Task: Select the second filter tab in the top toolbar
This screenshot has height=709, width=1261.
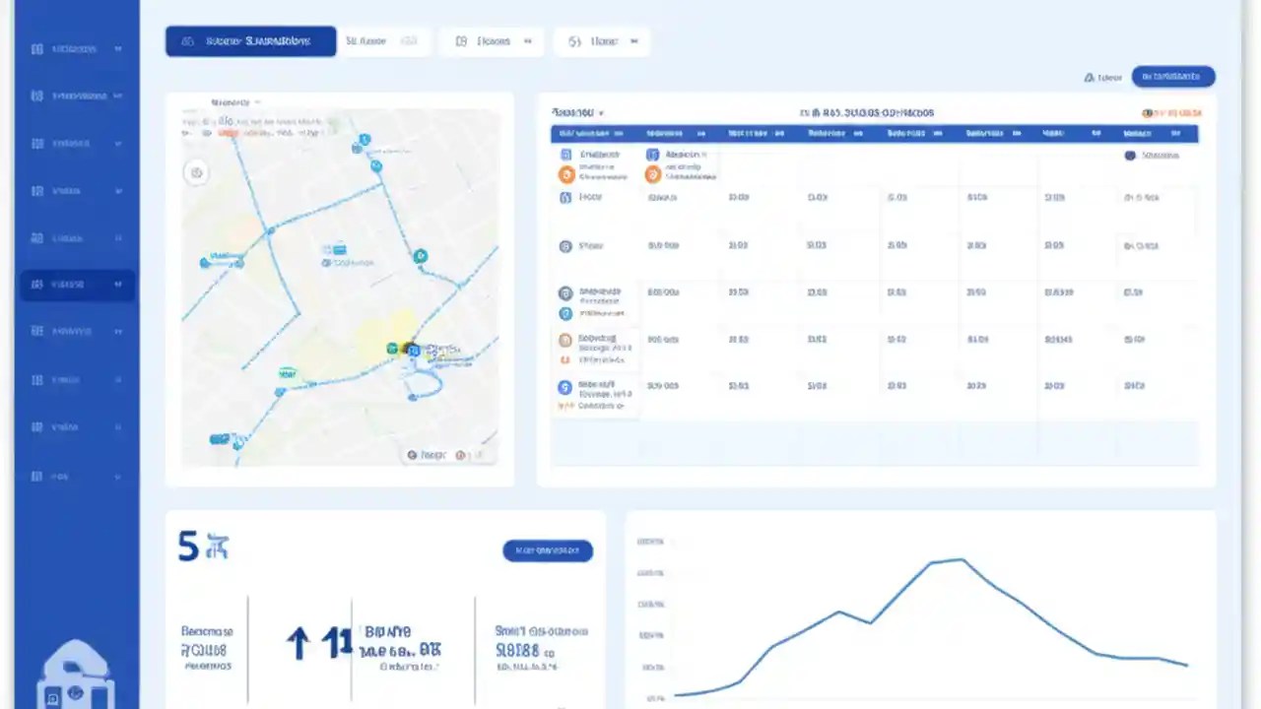Action: [383, 40]
